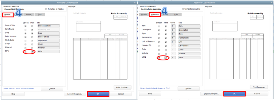
Task: Toggle Build Number Screen checkbox
Action: pos(26,37)
